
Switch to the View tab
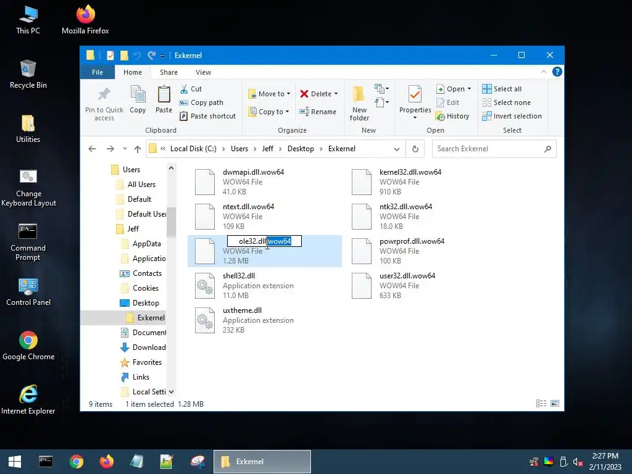click(x=203, y=72)
